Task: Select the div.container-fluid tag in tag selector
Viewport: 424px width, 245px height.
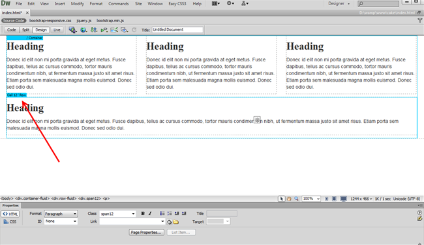Action: coord(33,199)
